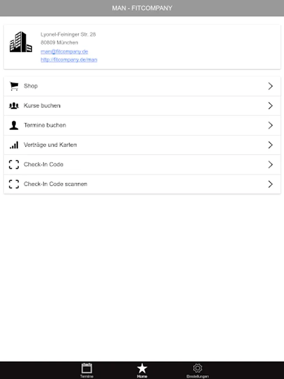Select the Verträge und Karten label
Image resolution: width=284 pixels, height=379 pixels.
click(50, 145)
